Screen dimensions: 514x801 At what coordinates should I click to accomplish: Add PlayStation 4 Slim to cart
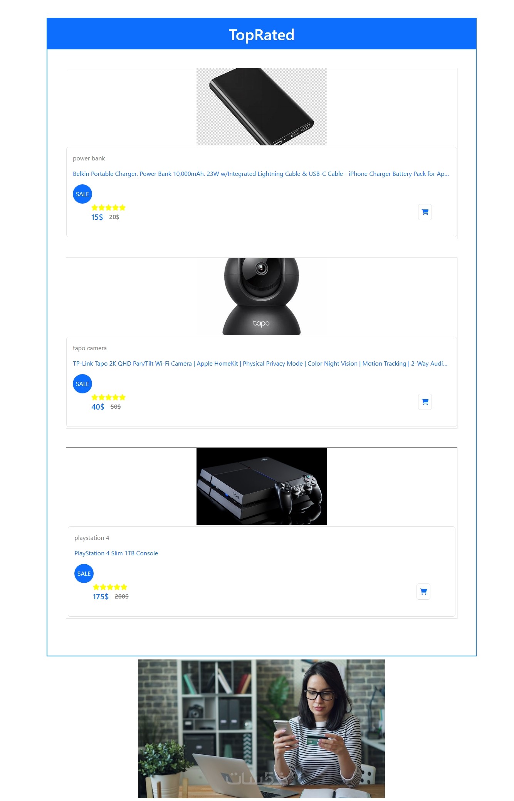[423, 592]
